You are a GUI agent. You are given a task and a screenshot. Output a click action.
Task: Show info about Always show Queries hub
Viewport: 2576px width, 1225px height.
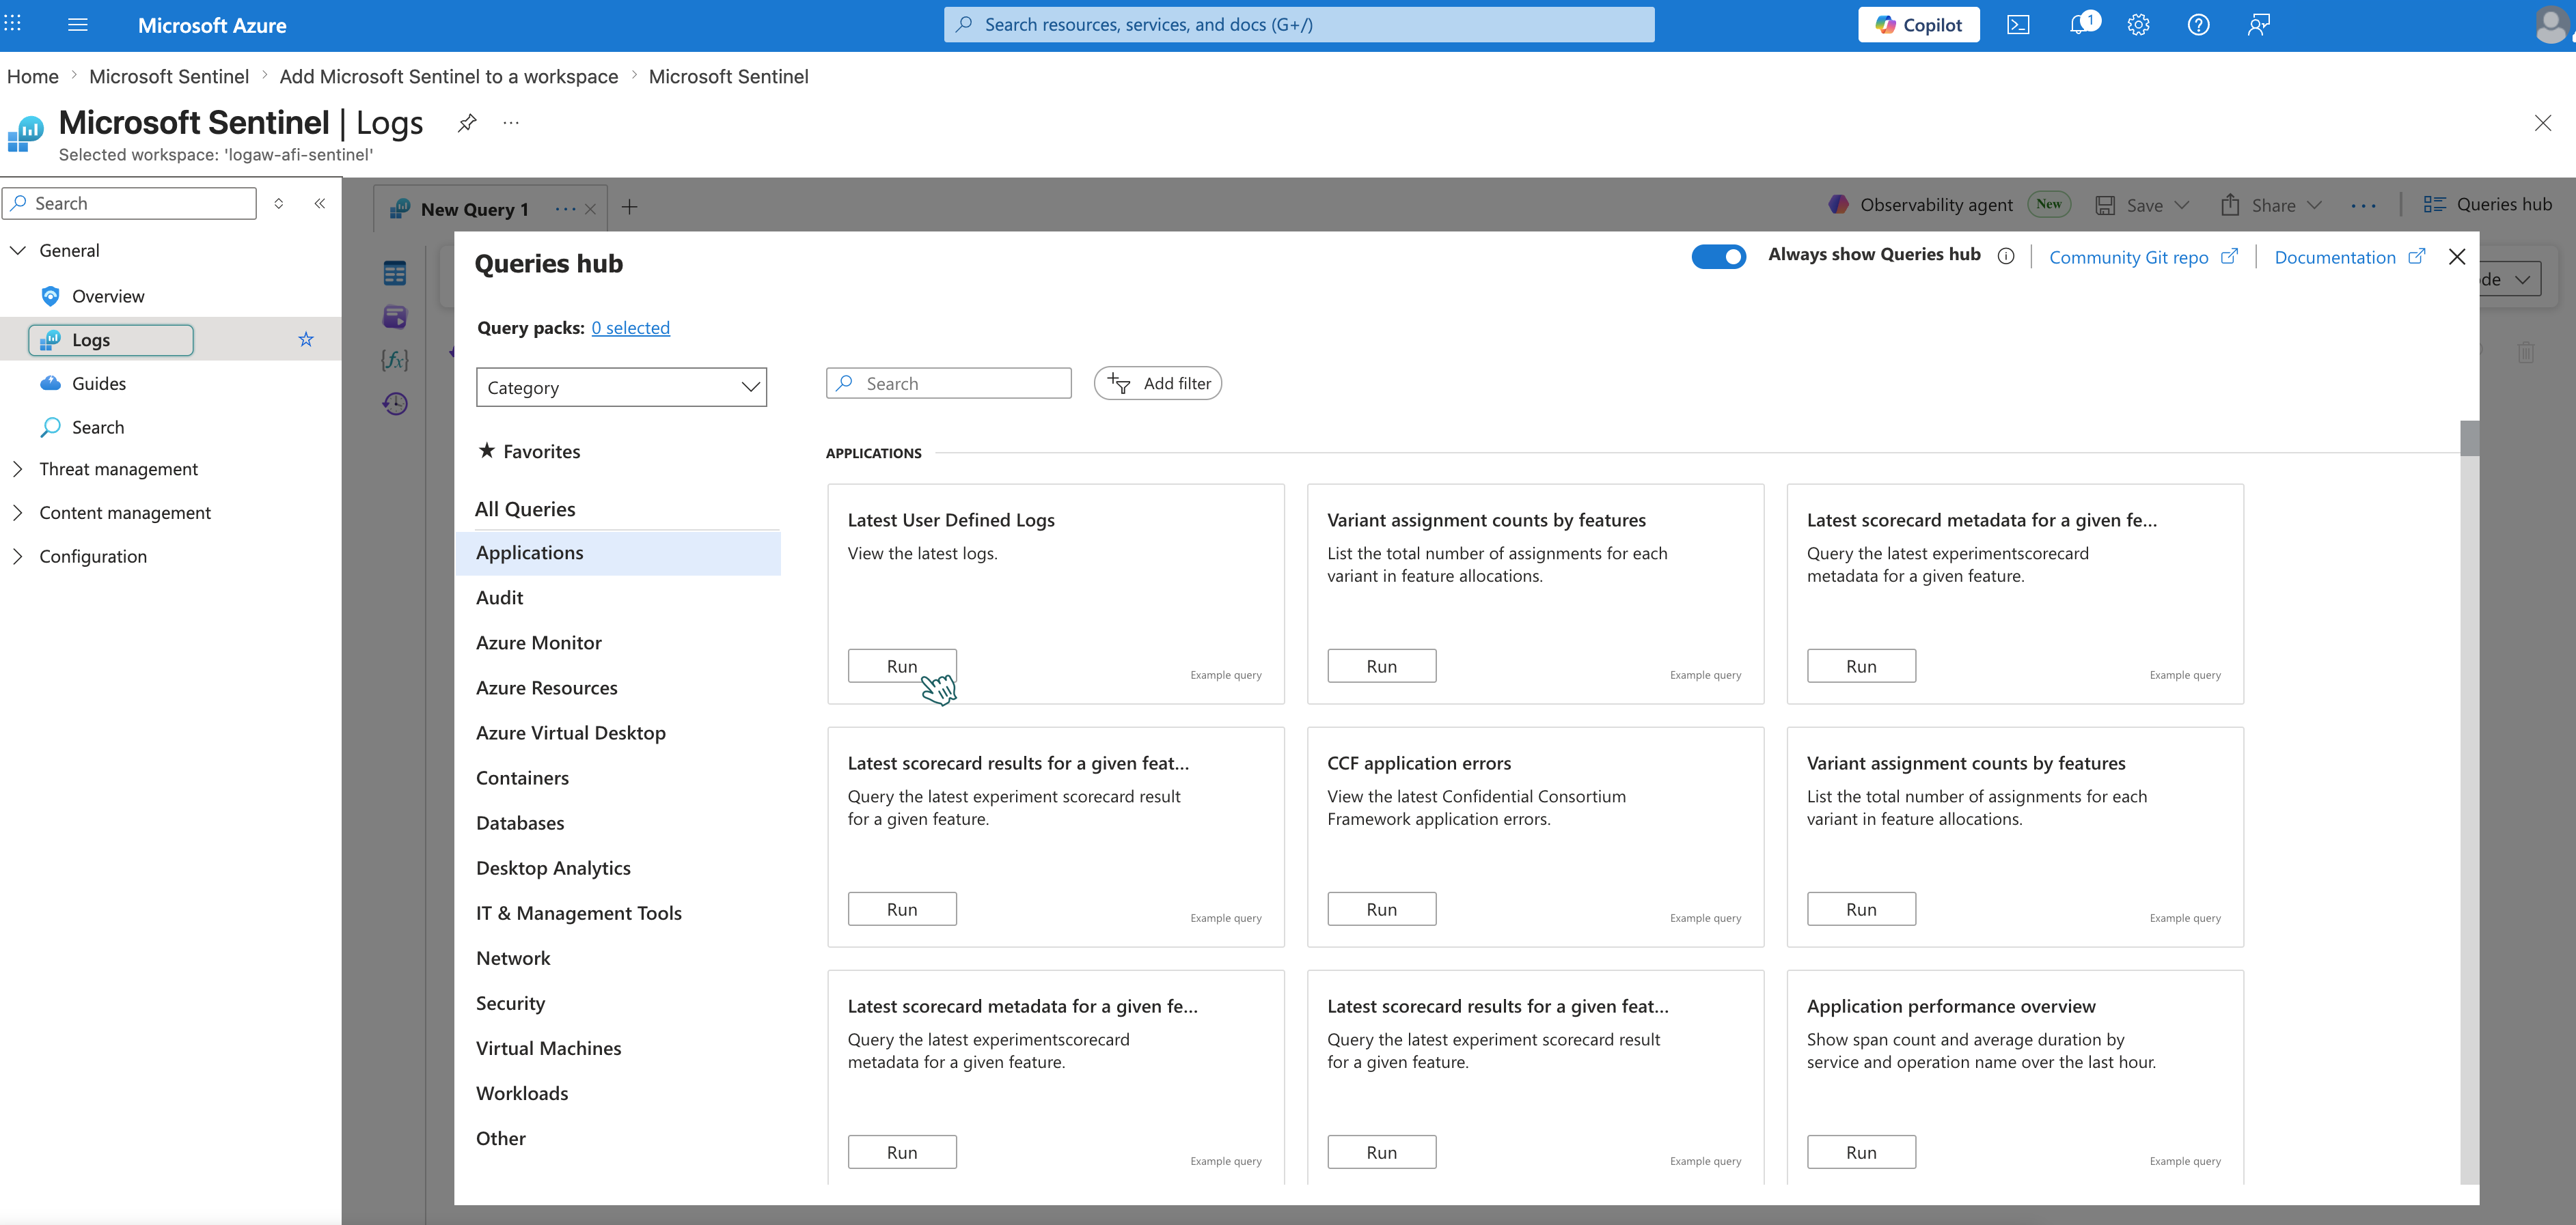point(2005,256)
